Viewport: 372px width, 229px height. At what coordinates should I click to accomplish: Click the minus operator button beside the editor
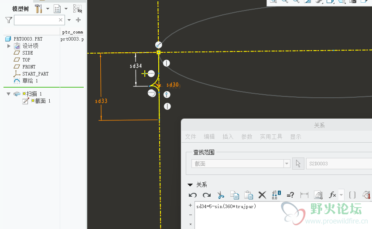click(190, 215)
